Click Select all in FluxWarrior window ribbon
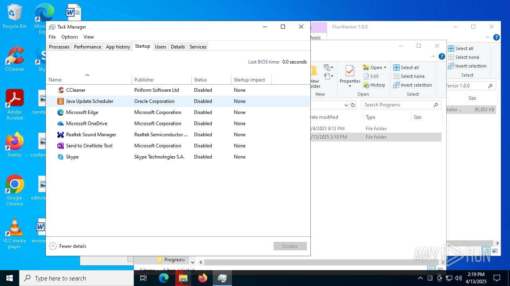This screenshot has width=510, height=286. pos(461,48)
